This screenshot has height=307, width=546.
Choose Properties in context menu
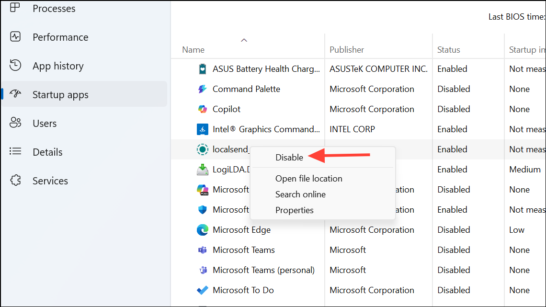pyautogui.click(x=294, y=210)
